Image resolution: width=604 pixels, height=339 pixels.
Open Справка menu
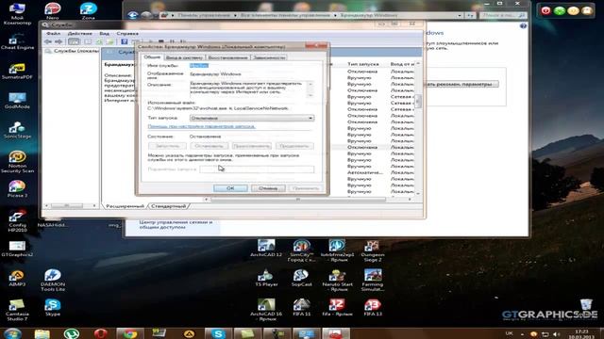point(127,34)
